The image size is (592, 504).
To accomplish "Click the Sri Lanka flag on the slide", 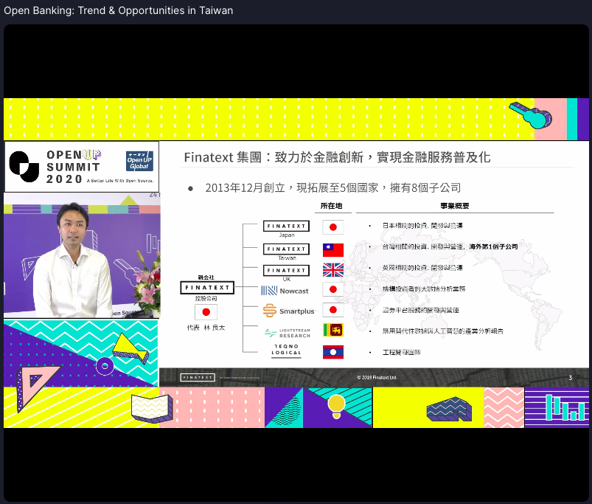I will (332, 330).
